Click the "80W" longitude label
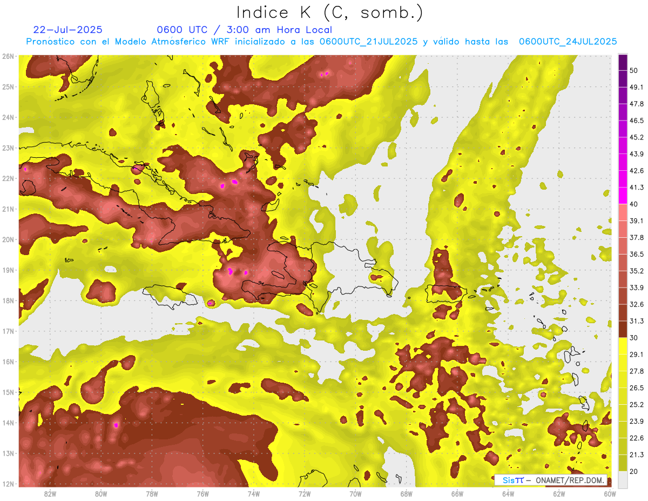The height and width of the screenshot is (501, 648). pos(101,493)
